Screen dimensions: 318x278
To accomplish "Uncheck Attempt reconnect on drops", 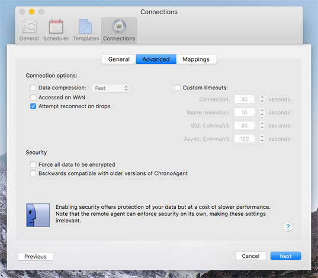I will [33, 106].
